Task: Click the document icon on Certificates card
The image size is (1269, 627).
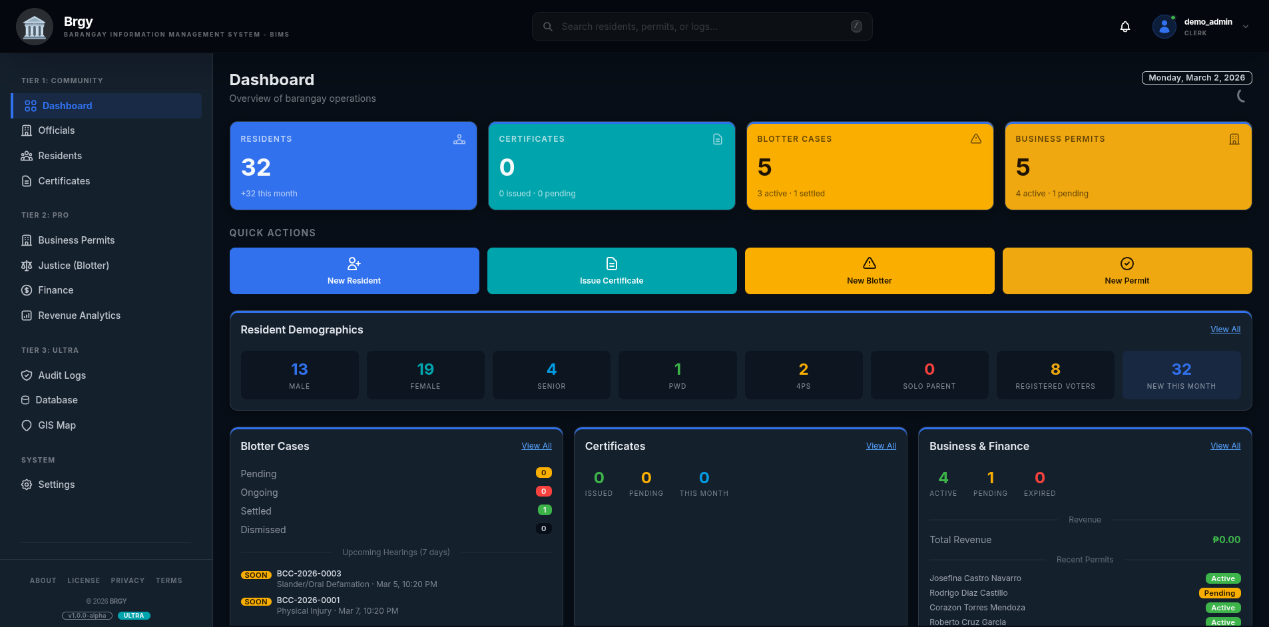Action: coord(718,139)
